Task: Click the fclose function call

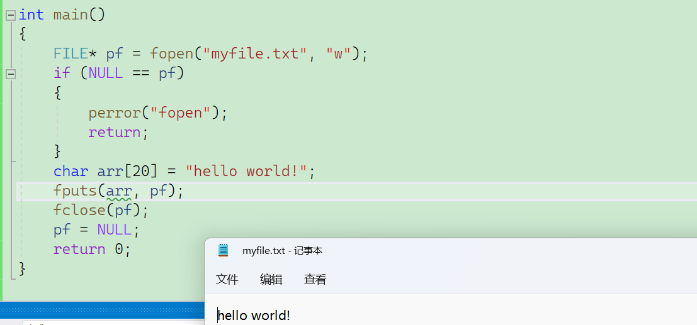Action: (x=79, y=210)
